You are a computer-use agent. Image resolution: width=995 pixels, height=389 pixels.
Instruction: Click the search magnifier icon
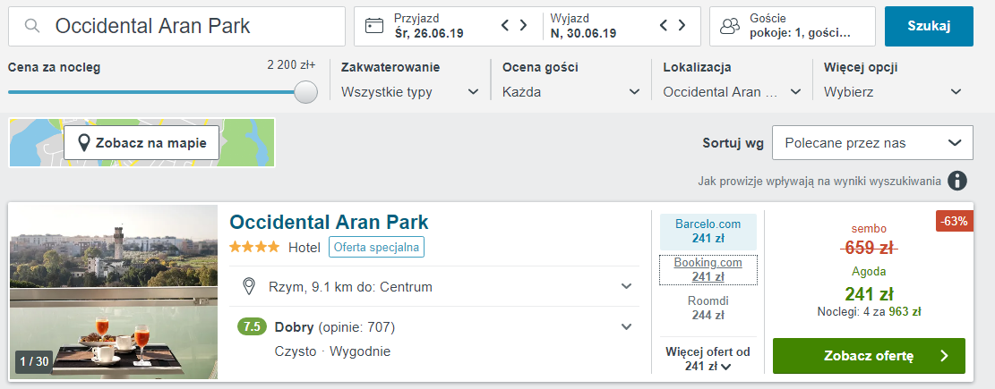pyautogui.click(x=32, y=26)
